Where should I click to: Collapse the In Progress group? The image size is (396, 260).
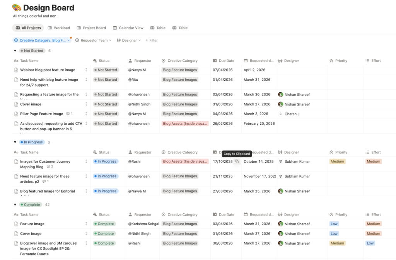[15, 142]
